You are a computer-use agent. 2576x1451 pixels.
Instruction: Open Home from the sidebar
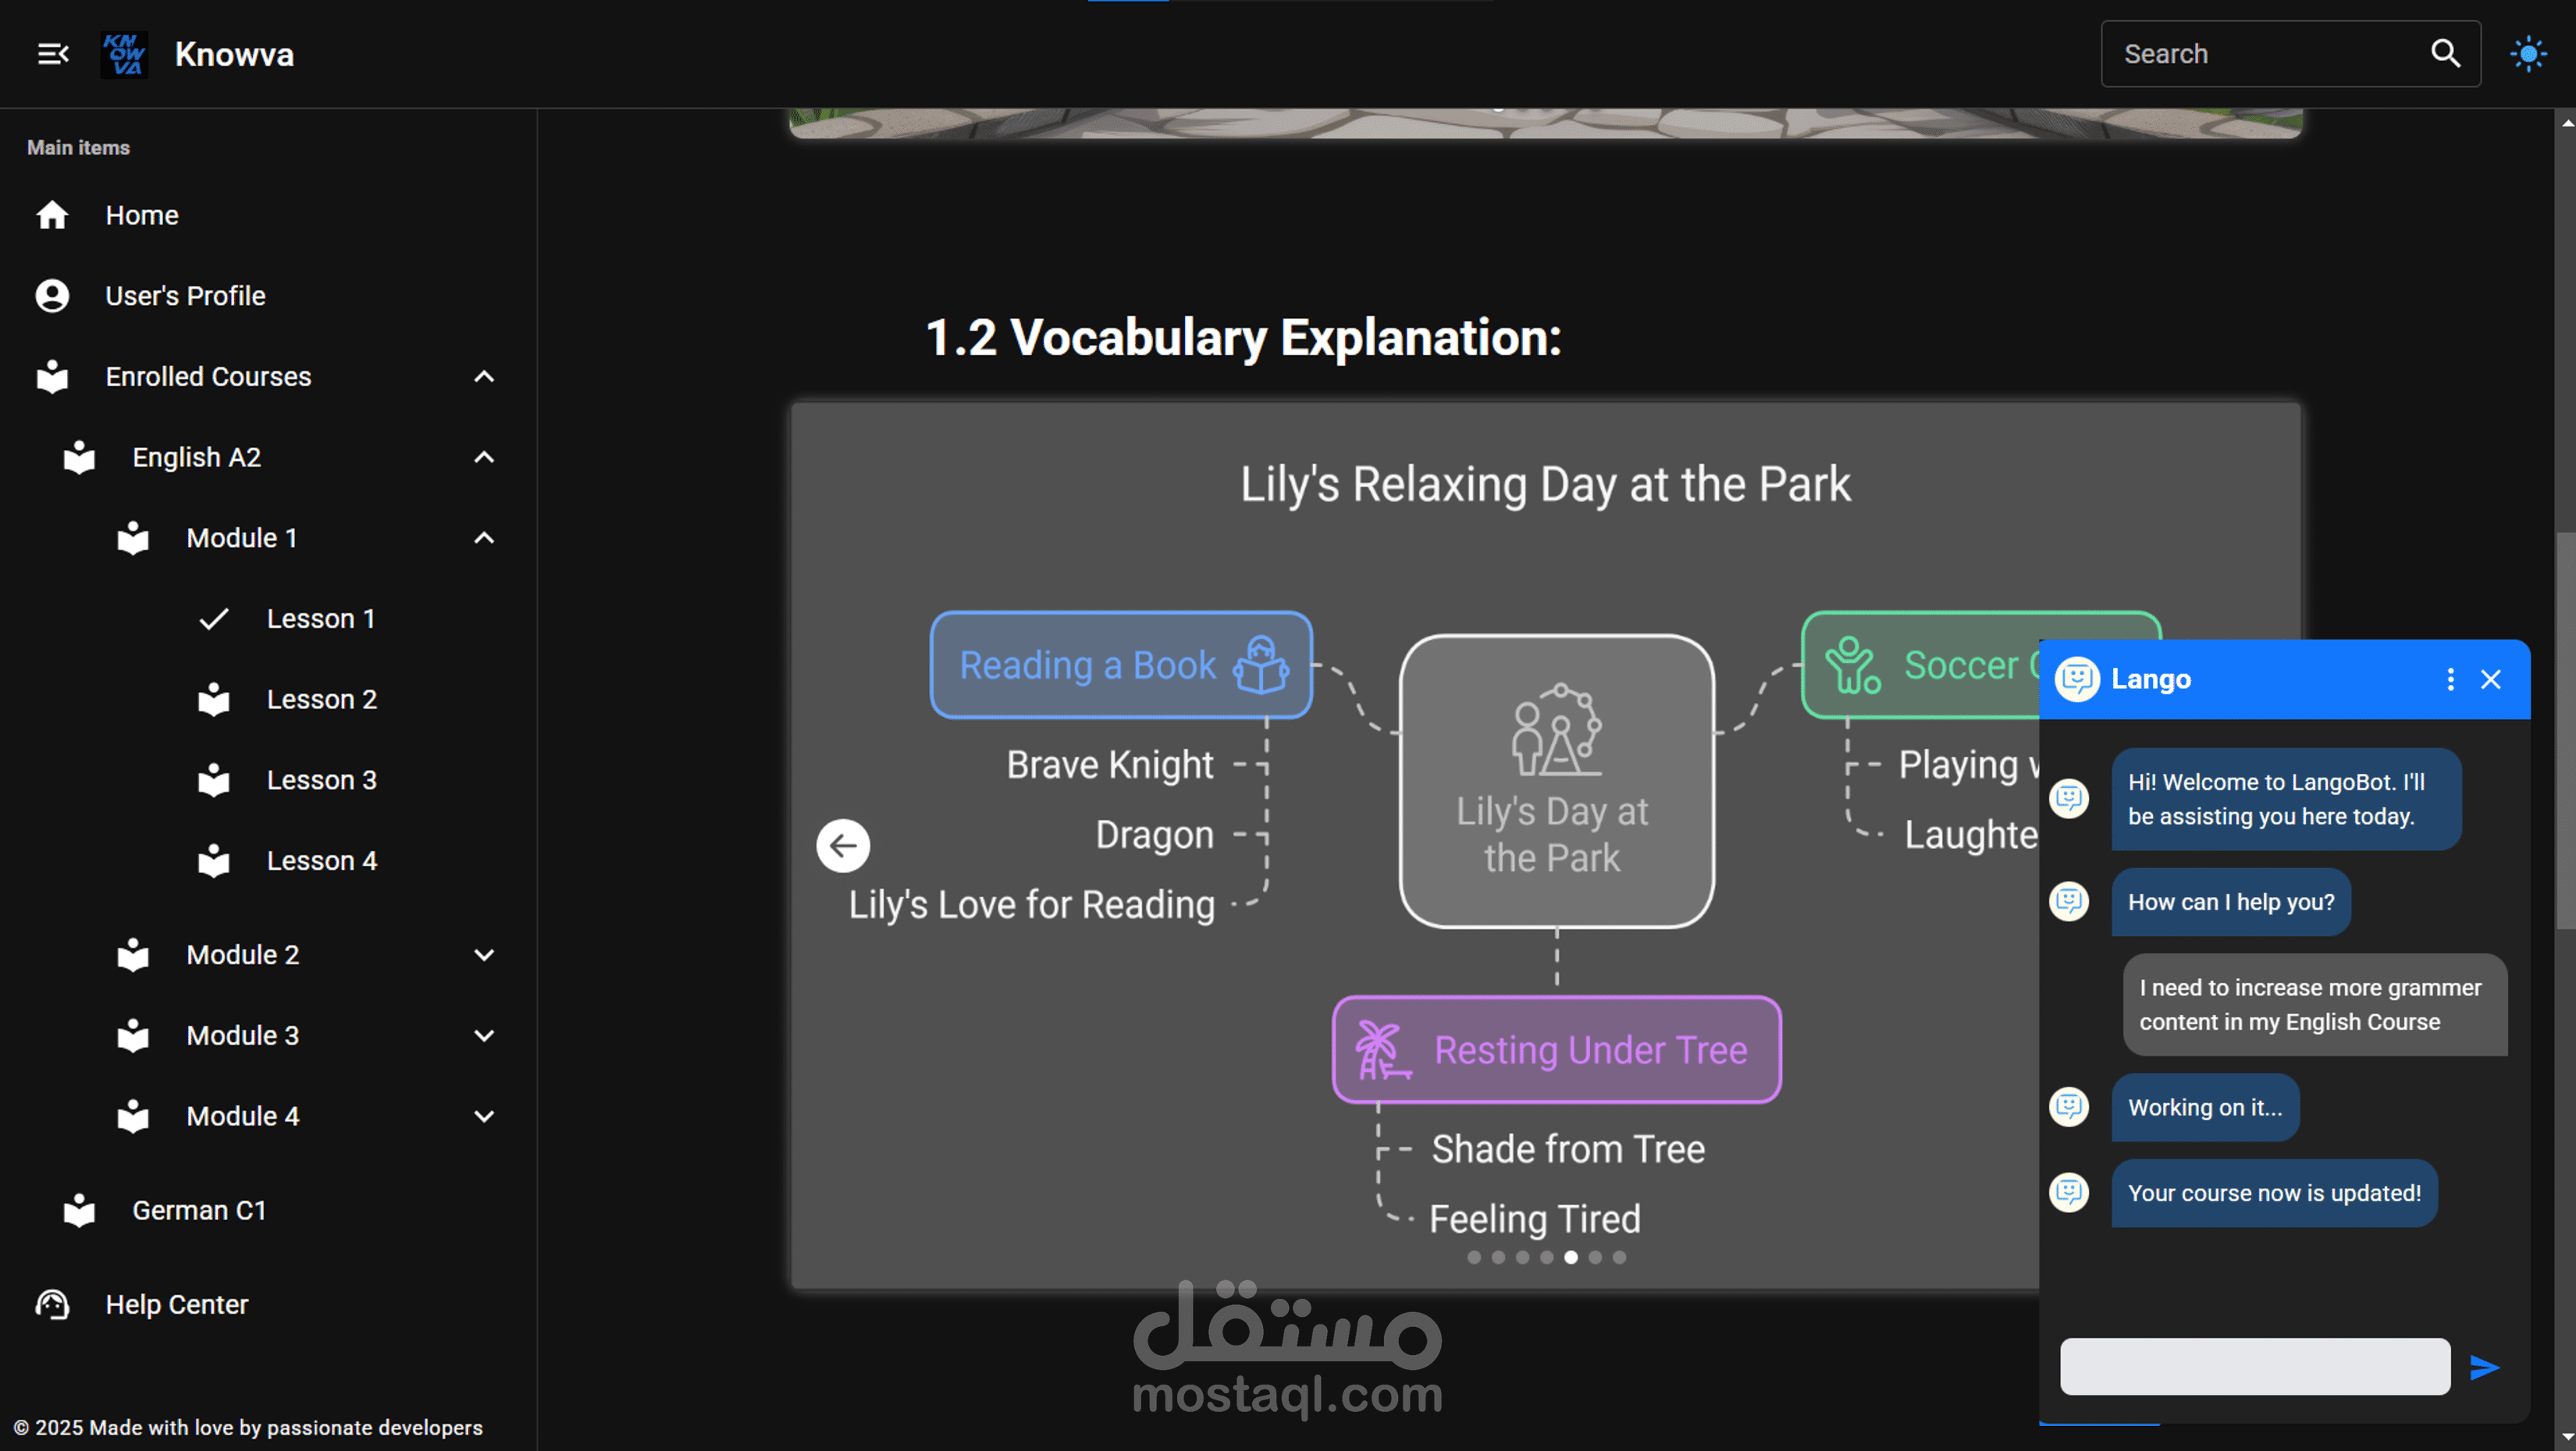[142, 215]
